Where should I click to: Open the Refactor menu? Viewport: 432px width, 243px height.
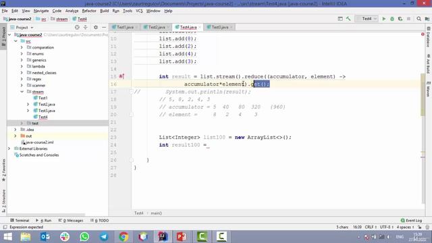89,11
